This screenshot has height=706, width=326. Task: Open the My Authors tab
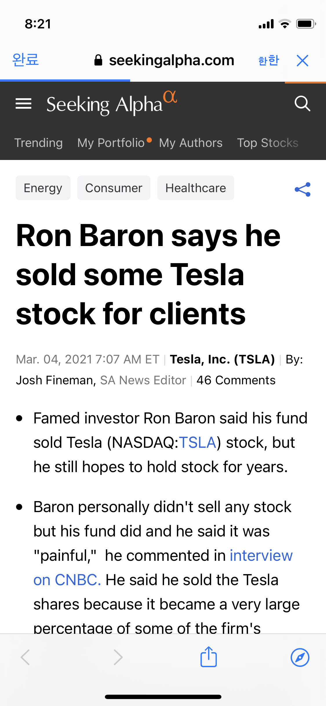(191, 143)
